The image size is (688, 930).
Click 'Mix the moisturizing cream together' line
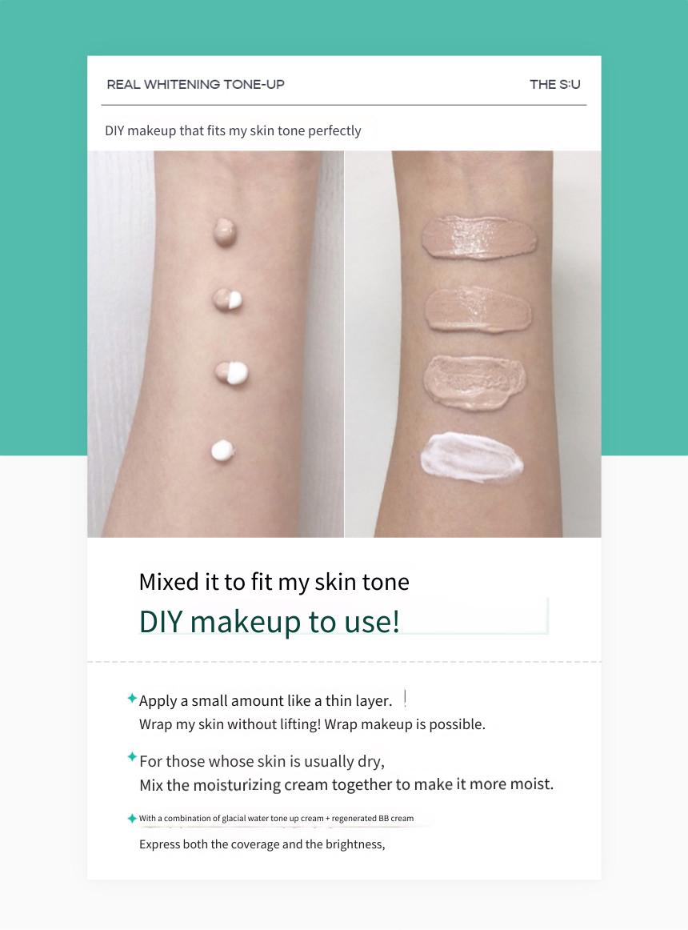pyautogui.click(x=346, y=784)
